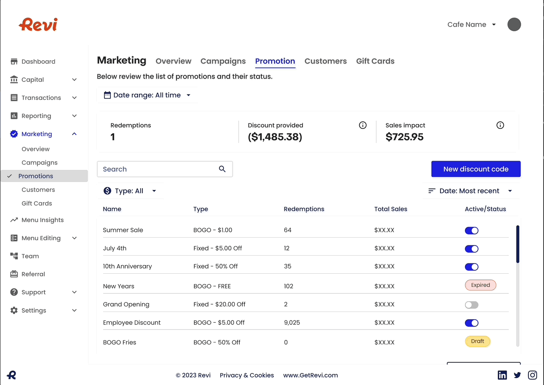The height and width of the screenshot is (385, 544).
Task: Select the Campaigns tab in Marketing
Action: (x=223, y=61)
